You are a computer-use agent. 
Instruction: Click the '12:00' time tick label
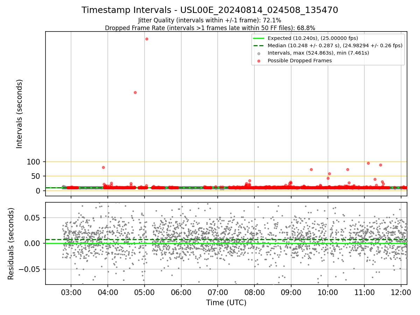pyautogui.click(x=401, y=292)
